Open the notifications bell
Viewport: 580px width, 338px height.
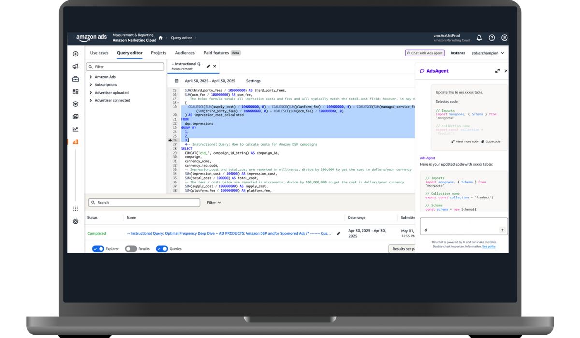pyautogui.click(x=479, y=38)
